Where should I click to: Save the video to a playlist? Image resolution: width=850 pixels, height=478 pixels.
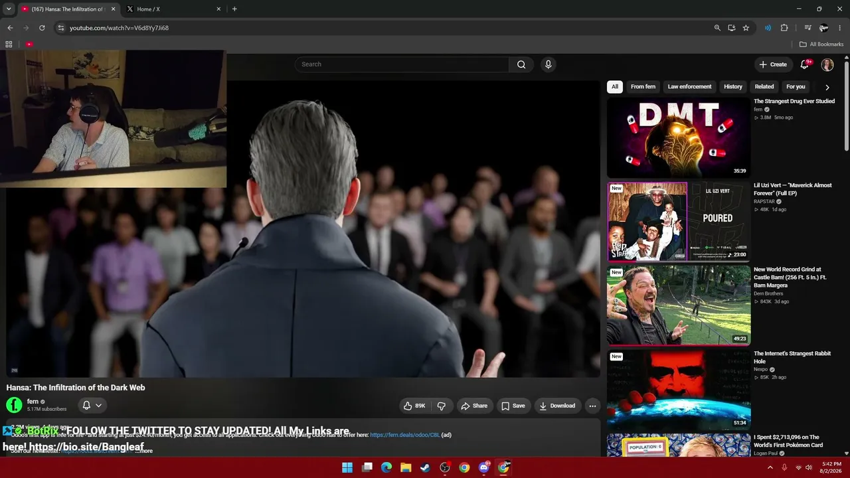[513, 406]
